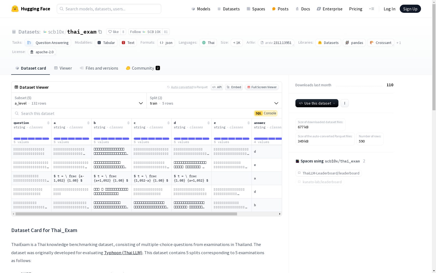The image size is (436, 273).
Task: Switch to the Viewer tab
Action: (x=63, y=68)
